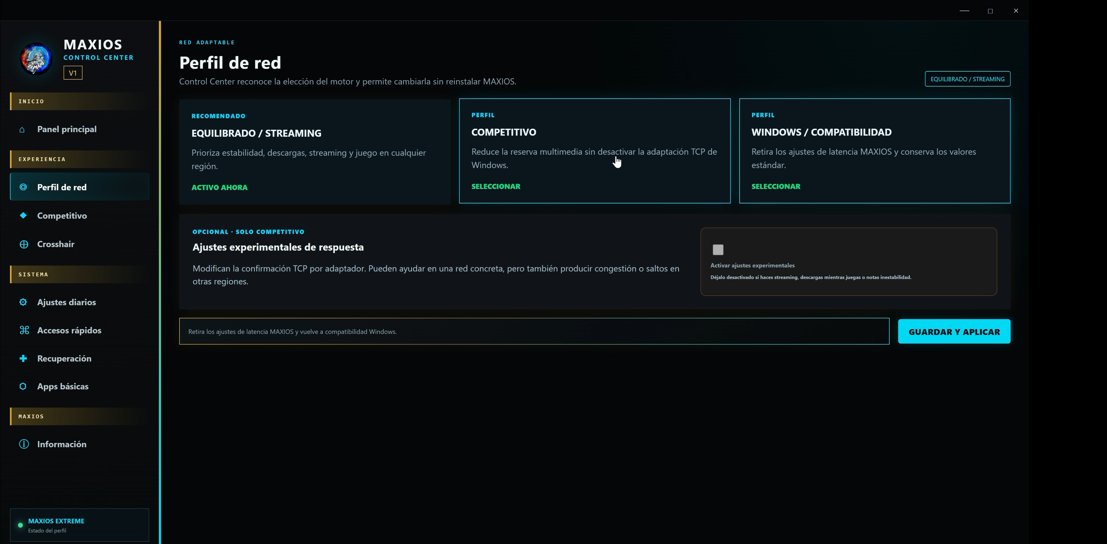Viewport: 1107px width, 544px height.
Task: Open the Crosshair page
Action: point(79,244)
